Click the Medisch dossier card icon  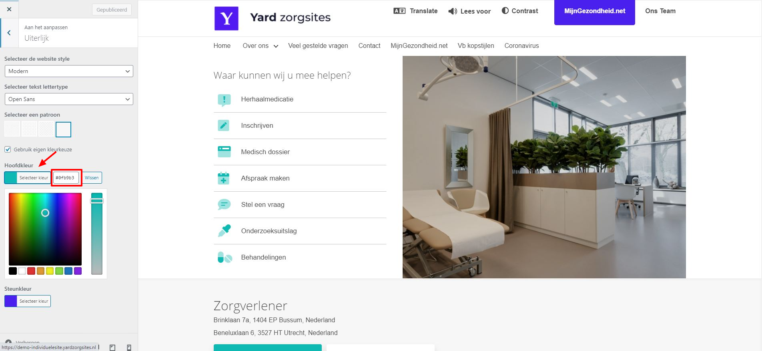click(224, 152)
